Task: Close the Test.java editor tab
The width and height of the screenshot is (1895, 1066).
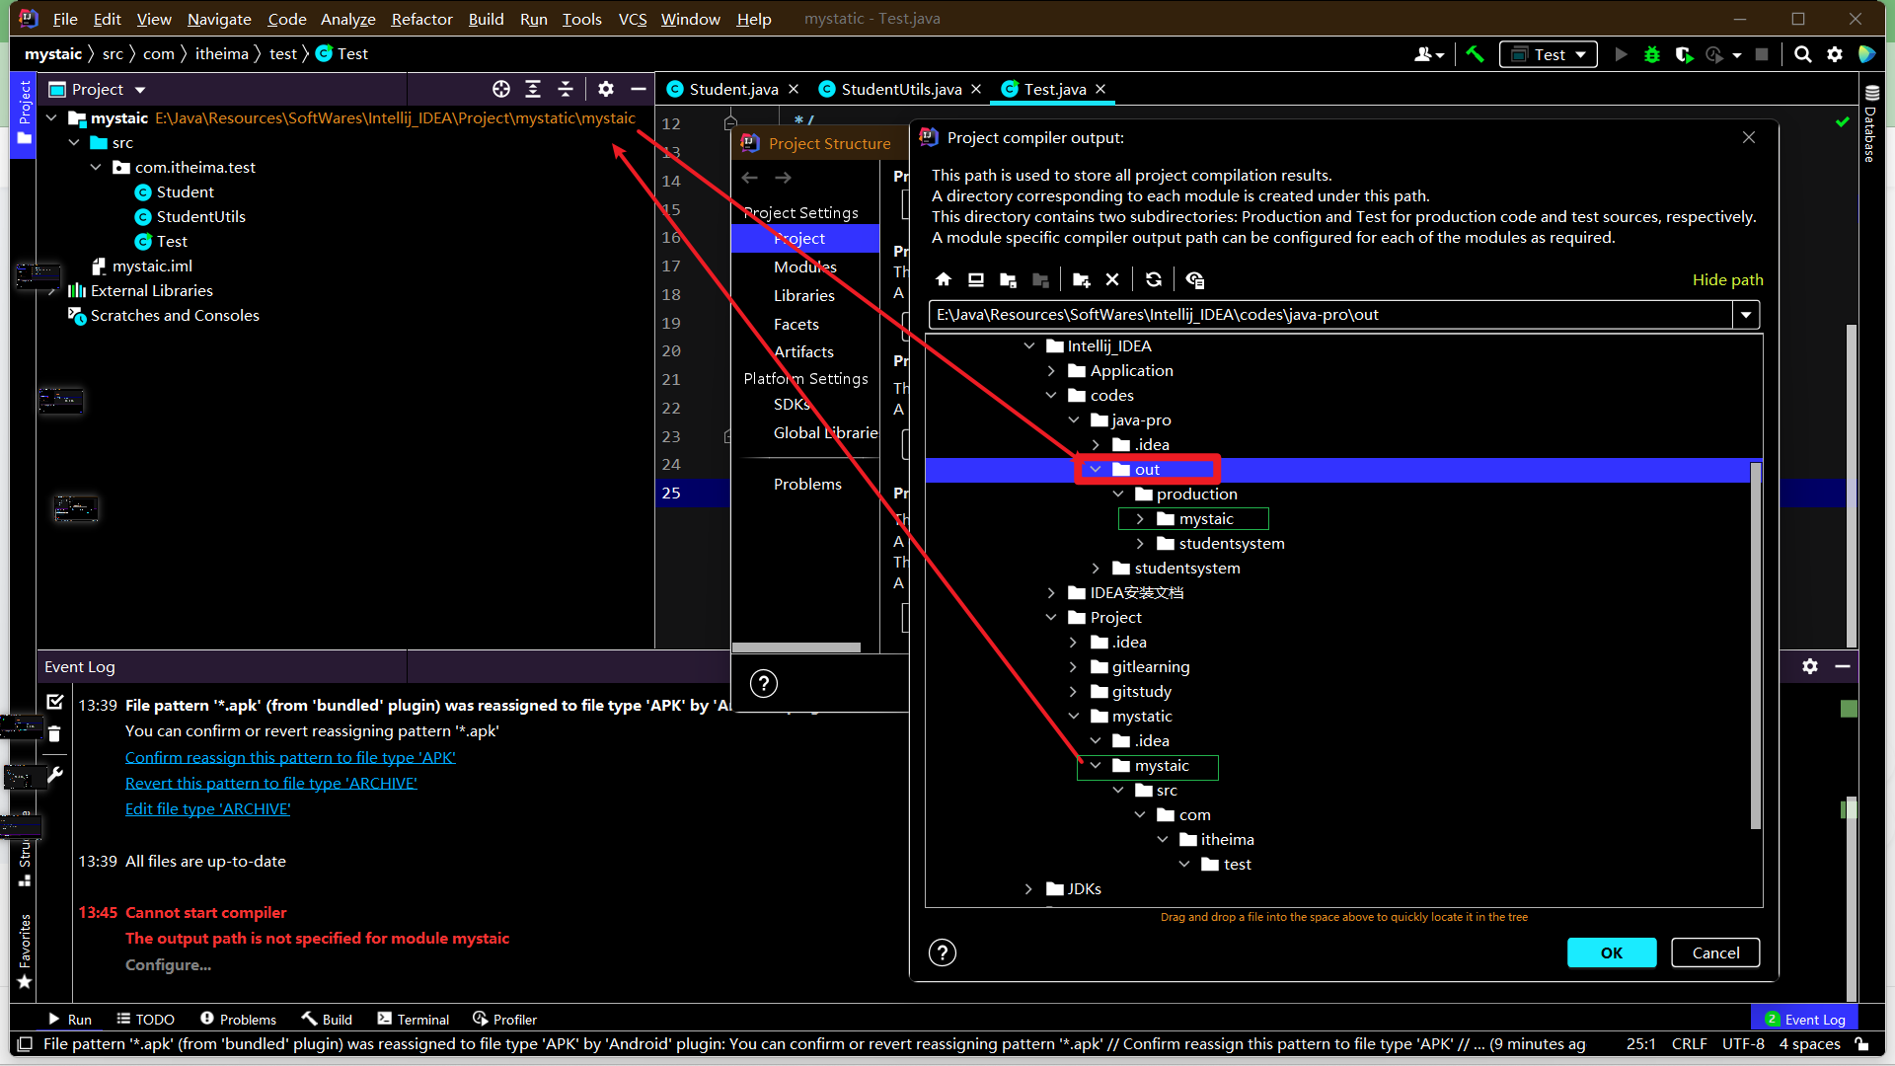Action: click(1100, 89)
